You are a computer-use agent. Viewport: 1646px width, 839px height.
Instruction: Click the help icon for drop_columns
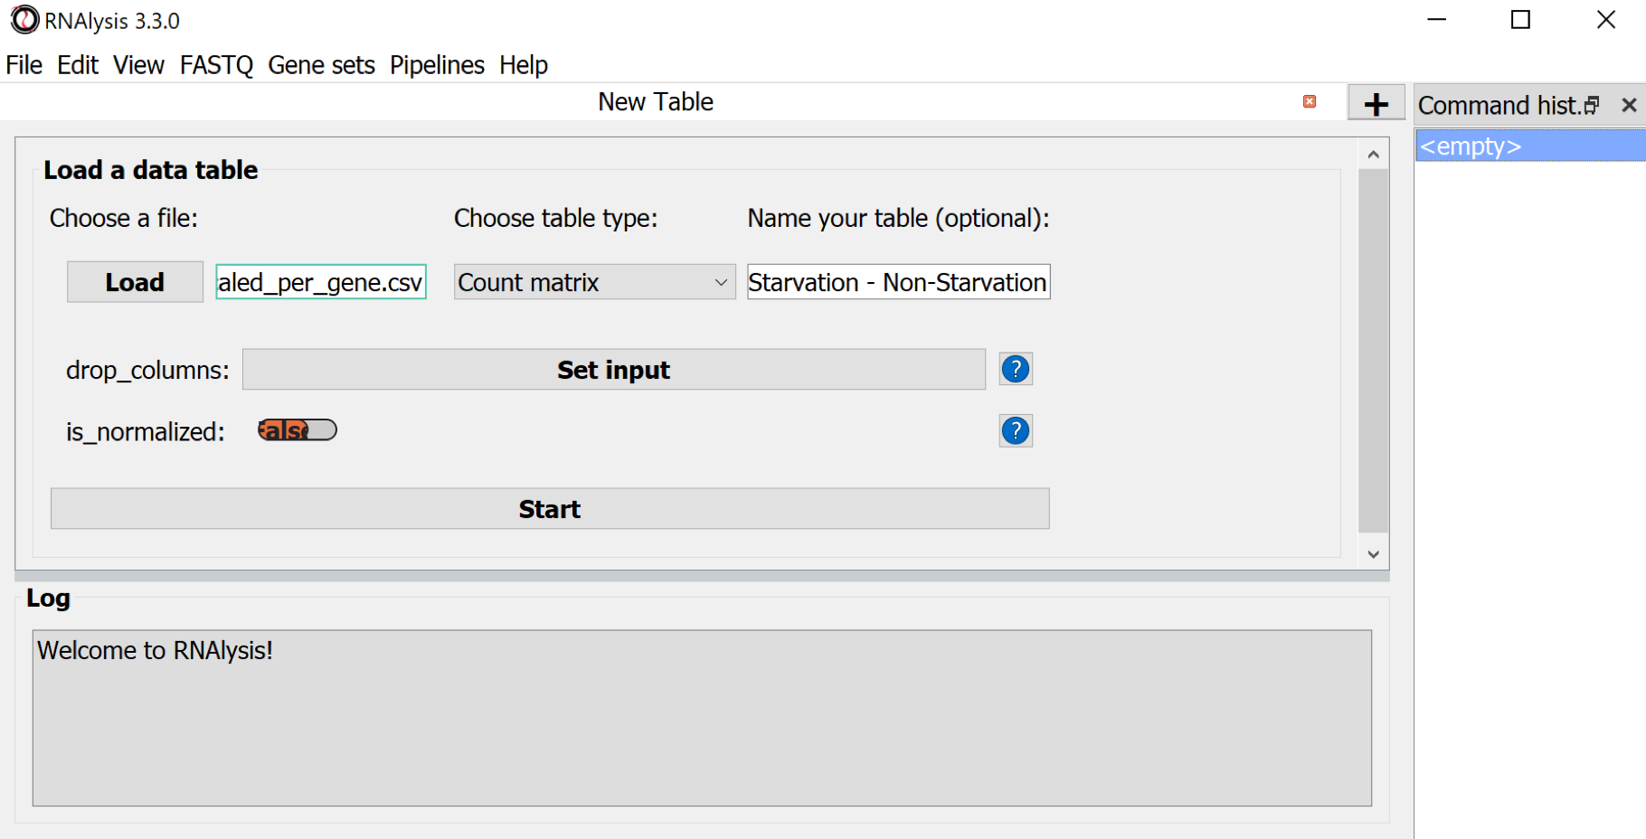[x=1016, y=370]
